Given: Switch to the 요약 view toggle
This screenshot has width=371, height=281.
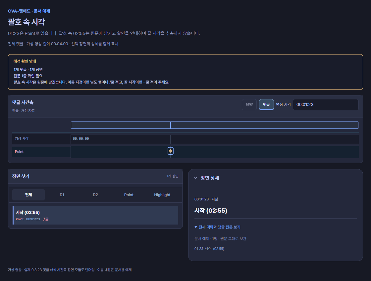Looking at the screenshot, I should pos(249,105).
